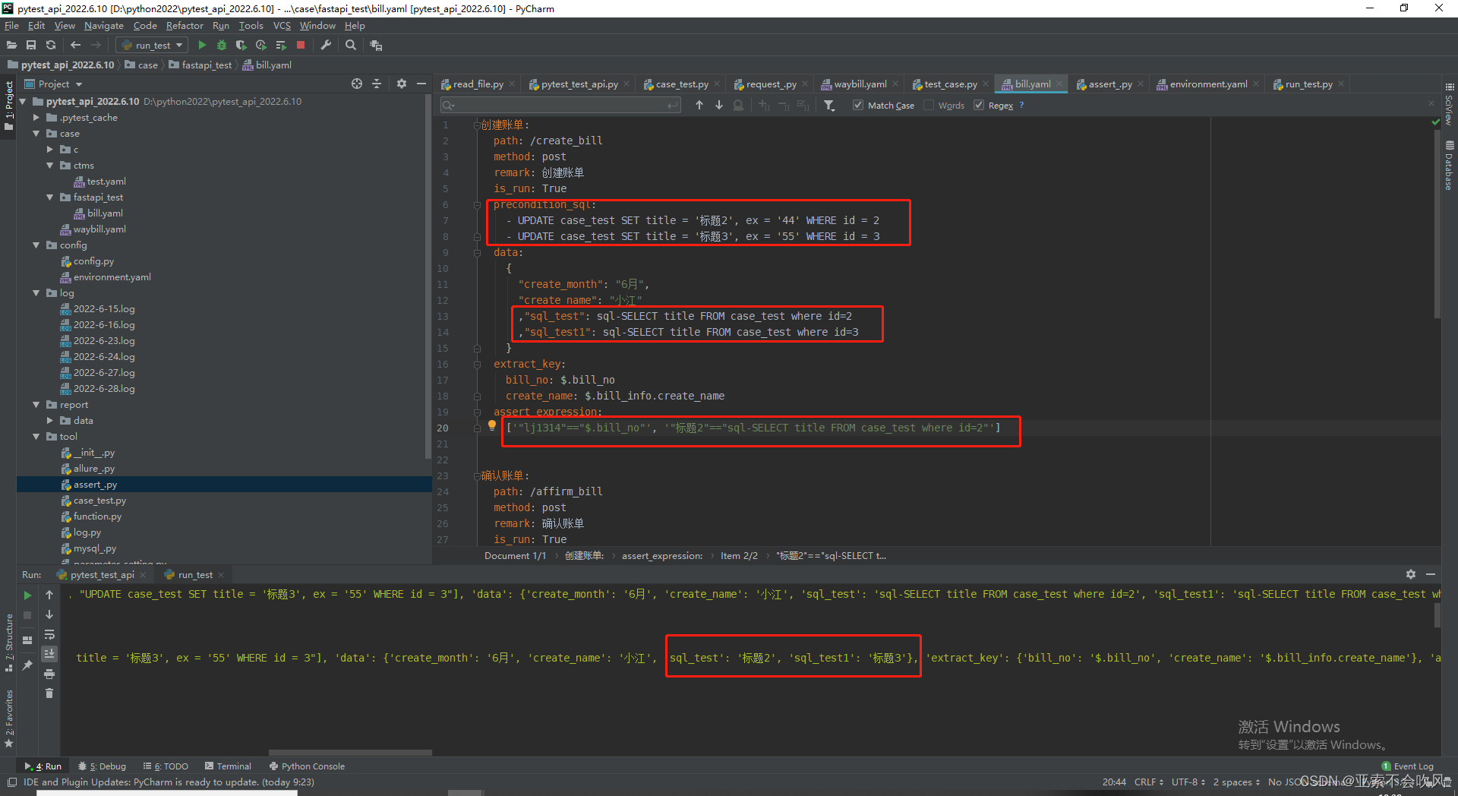Click the find-in-file search input field

(562, 106)
